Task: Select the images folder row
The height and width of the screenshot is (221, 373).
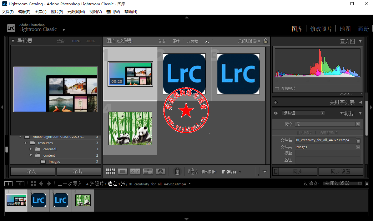Action: pos(56,162)
